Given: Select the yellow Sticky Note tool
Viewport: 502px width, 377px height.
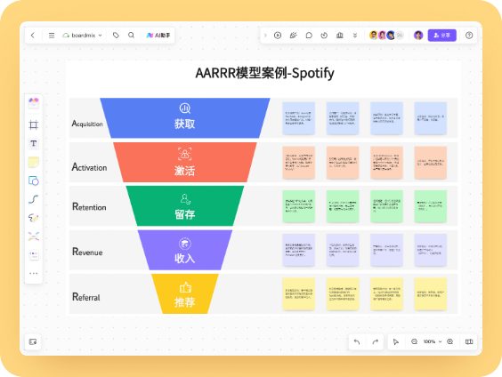Looking at the screenshot, I should point(34,162).
